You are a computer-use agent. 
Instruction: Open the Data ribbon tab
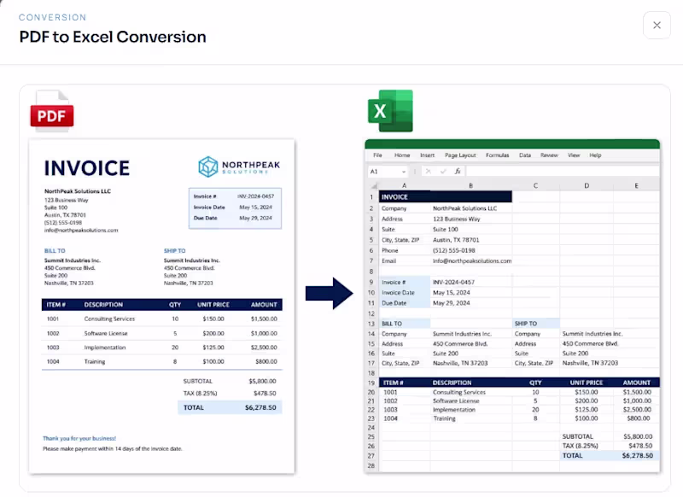click(x=525, y=155)
